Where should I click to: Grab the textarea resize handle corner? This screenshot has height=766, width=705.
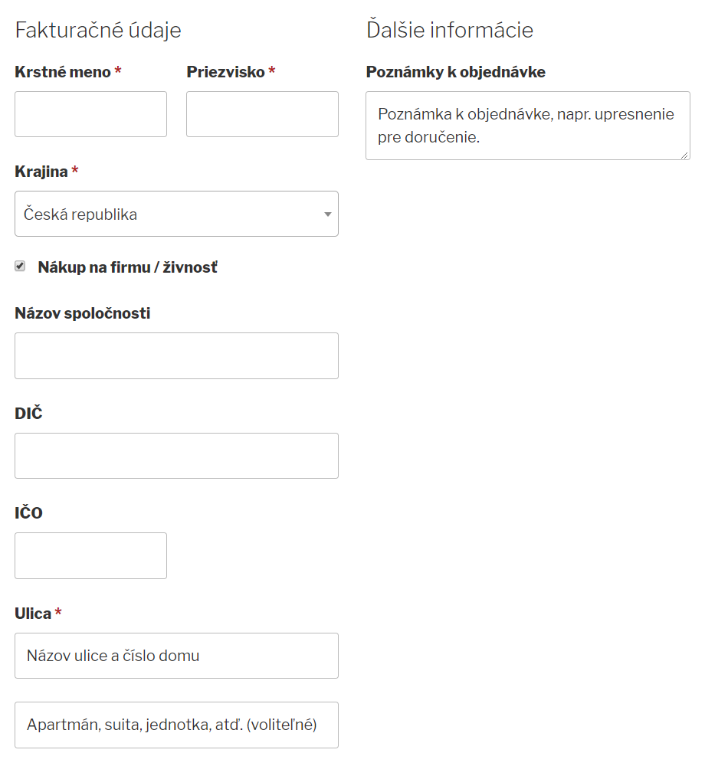tap(685, 155)
